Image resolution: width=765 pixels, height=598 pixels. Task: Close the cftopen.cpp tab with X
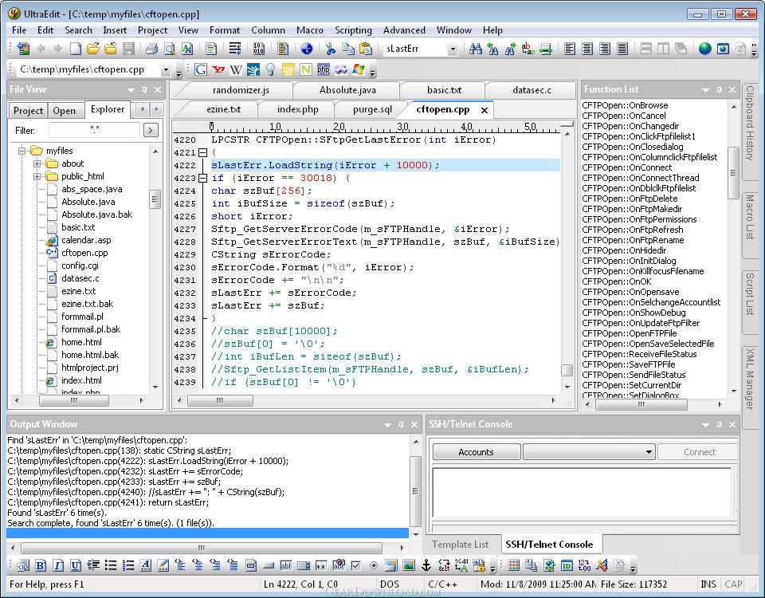click(x=484, y=110)
